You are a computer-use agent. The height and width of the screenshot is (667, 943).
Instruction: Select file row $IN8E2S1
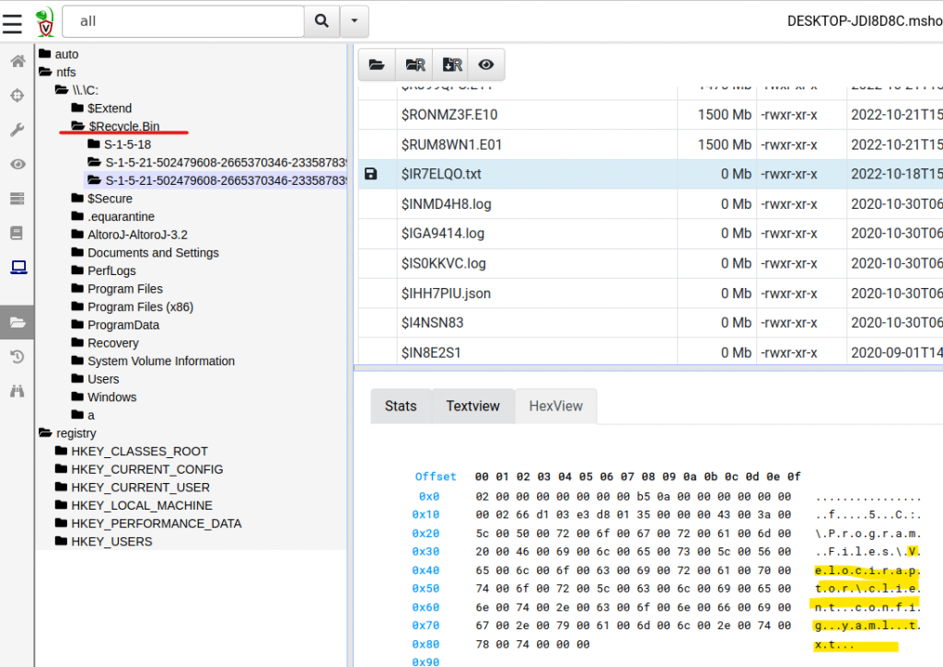[x=651, y=352]
